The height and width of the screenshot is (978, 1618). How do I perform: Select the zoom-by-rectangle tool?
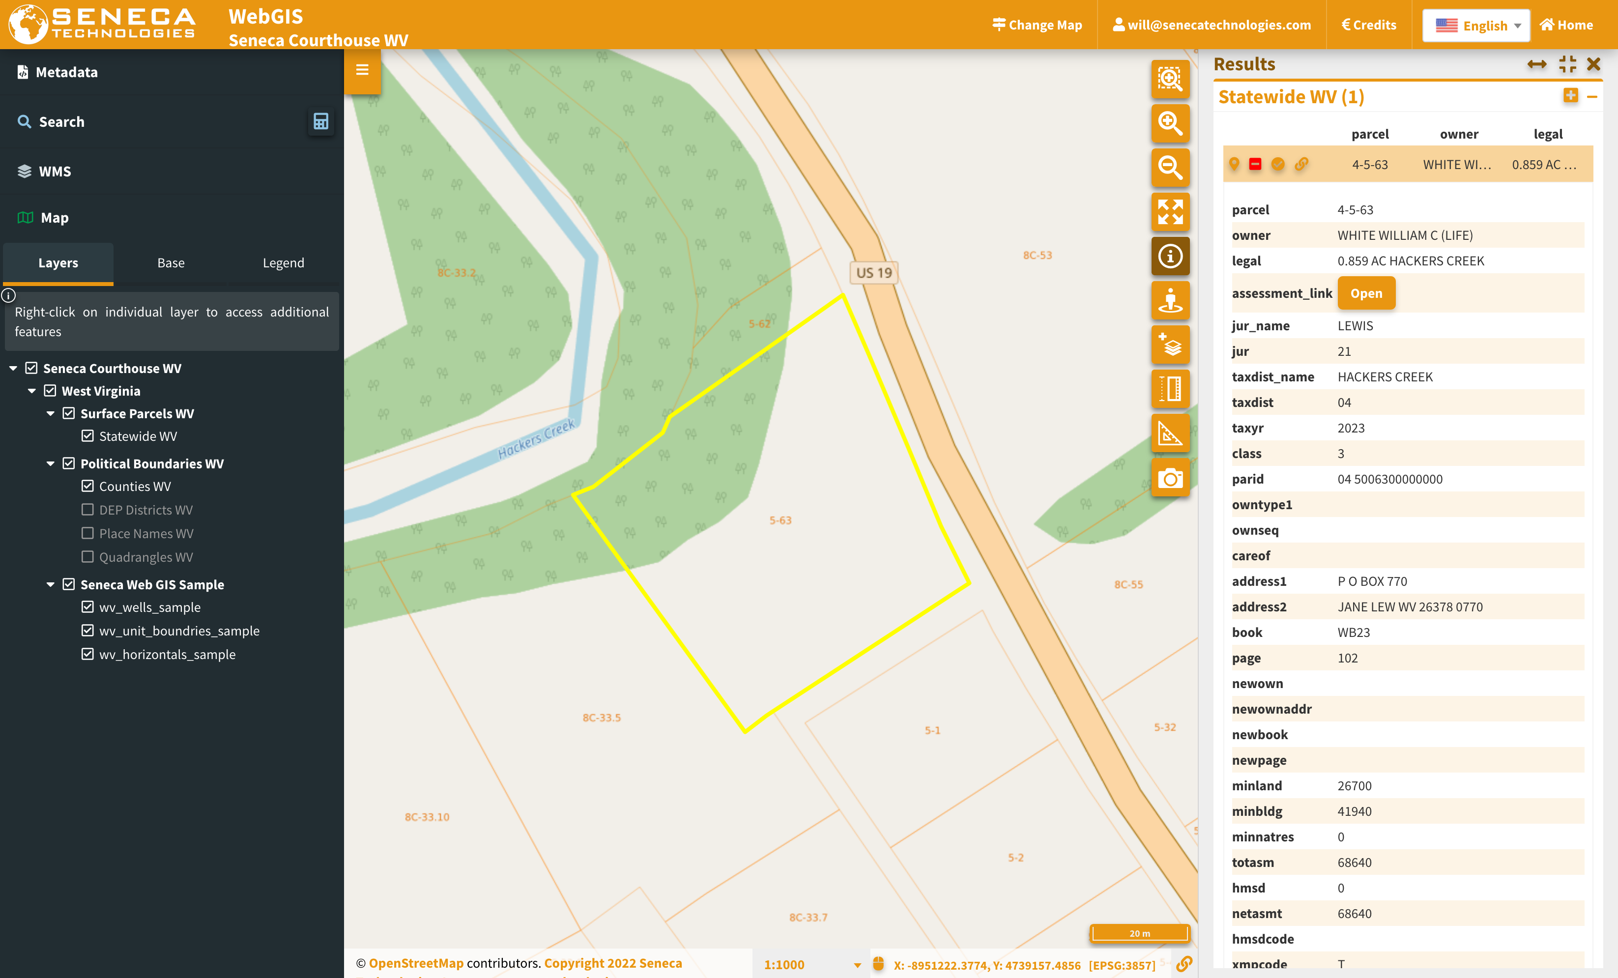click(1171, 80)
